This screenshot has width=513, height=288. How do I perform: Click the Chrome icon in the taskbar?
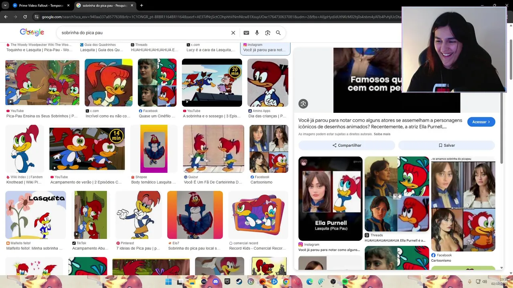point(286,282)
